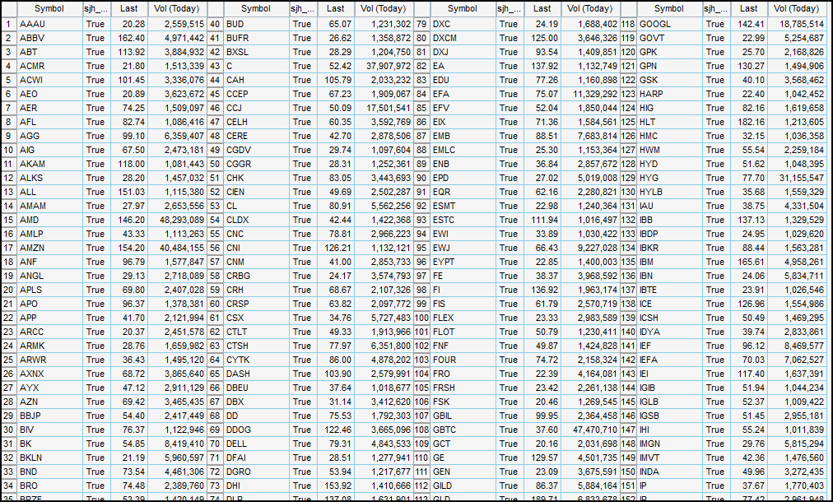
Task: Click the DHI symbol
Action: coord(256,486)
